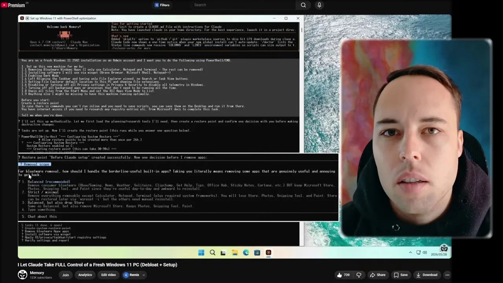Open the volume speaker tray icon
The image size is (503, 283).
424,252
